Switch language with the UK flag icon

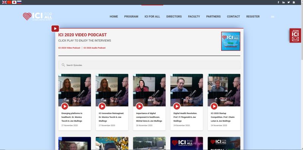tap(4, 2)
